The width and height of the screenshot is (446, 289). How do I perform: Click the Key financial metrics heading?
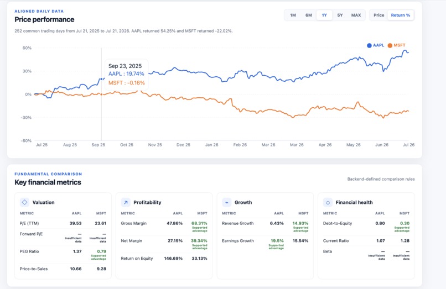pyautogui.click(x=48, y=182)
